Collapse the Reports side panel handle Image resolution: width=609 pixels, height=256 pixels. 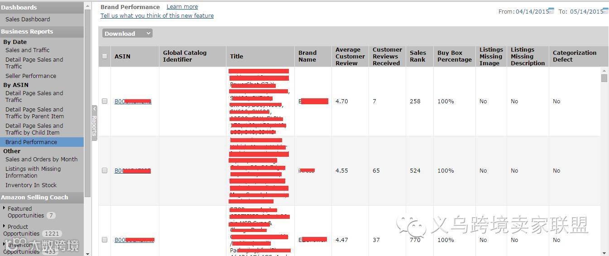(94, 123)
